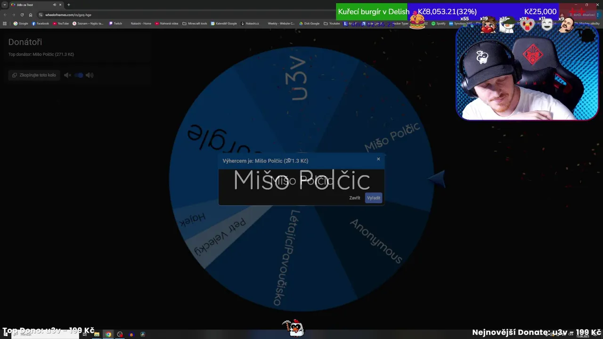
Task: Mute the wheel sound speaker icon
Action: pos(67,75)
